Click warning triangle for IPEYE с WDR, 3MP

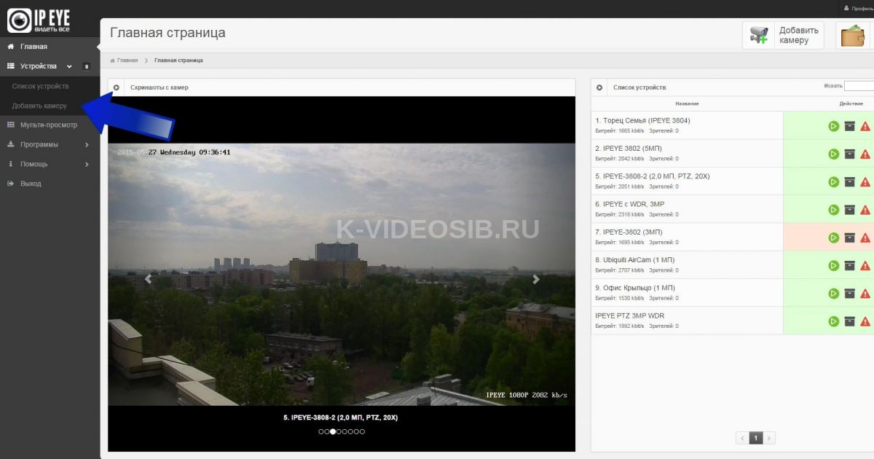(x=865, y=210)
